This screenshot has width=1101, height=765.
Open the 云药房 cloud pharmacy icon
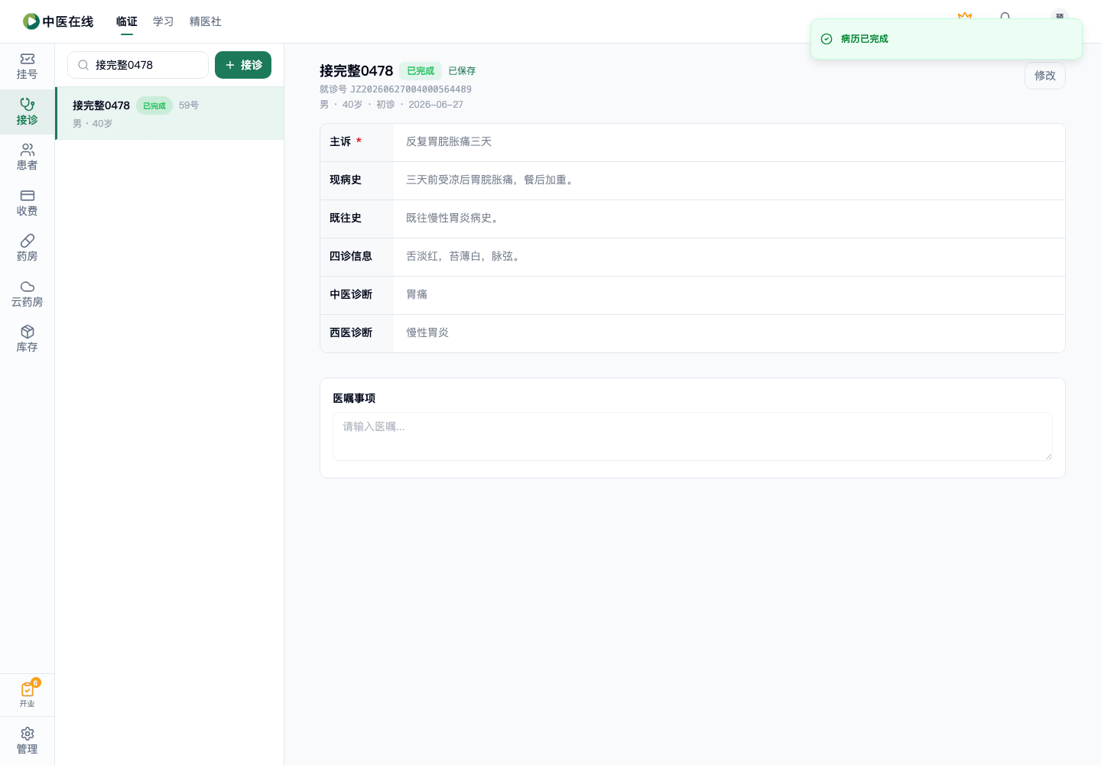[x=27, y=294]
